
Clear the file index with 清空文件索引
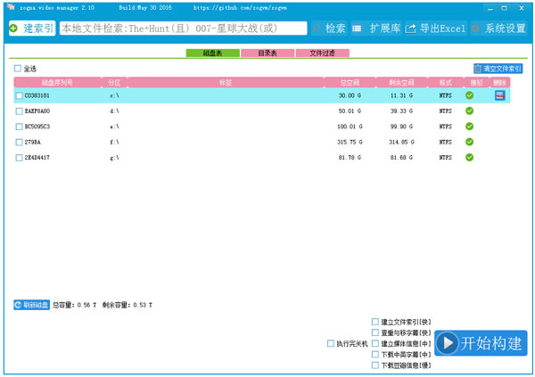coord(498,68)
